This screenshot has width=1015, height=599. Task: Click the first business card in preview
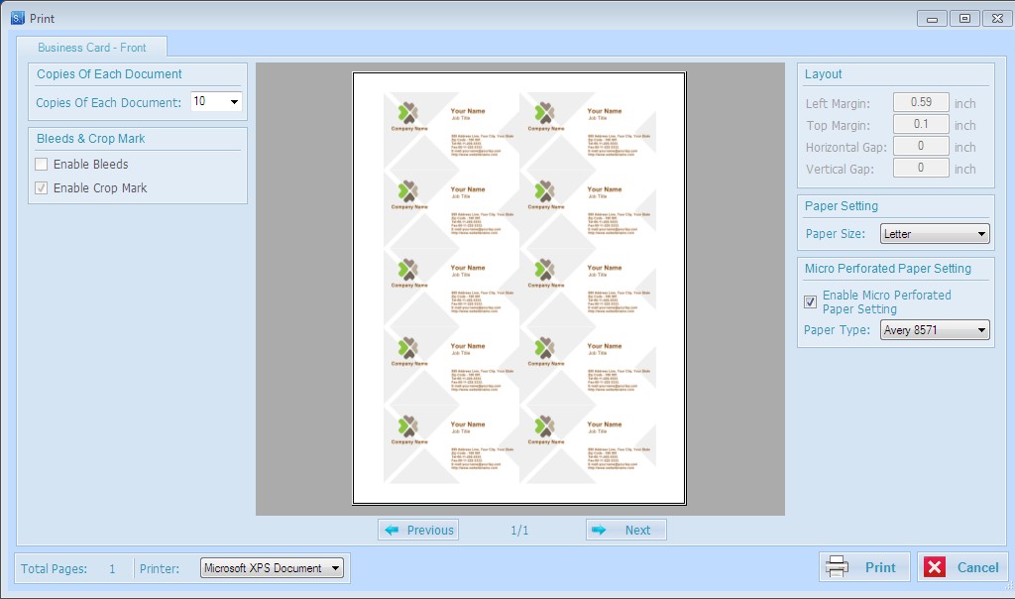[452, 130]
